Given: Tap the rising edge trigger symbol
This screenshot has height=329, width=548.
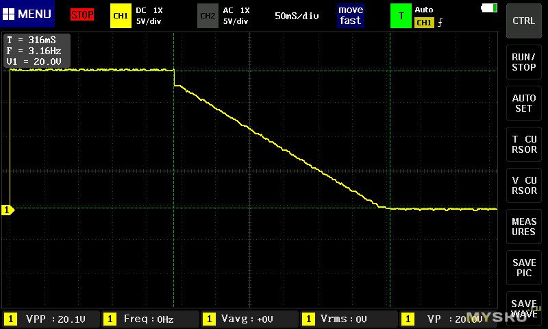Looking at the screenshot, I should point(440,23).
